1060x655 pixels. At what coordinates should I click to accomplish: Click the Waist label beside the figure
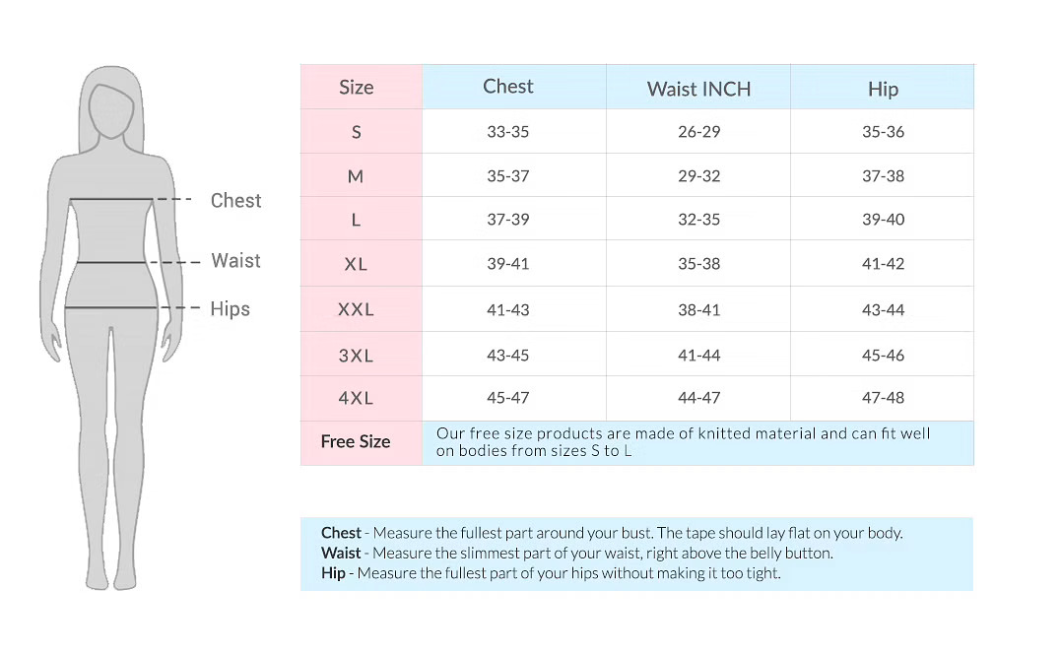[x=235, y=260]
